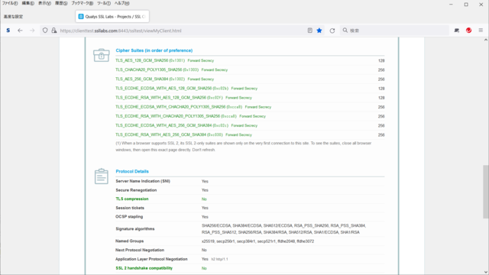Open the Firefox hamburger application menu

481,31
